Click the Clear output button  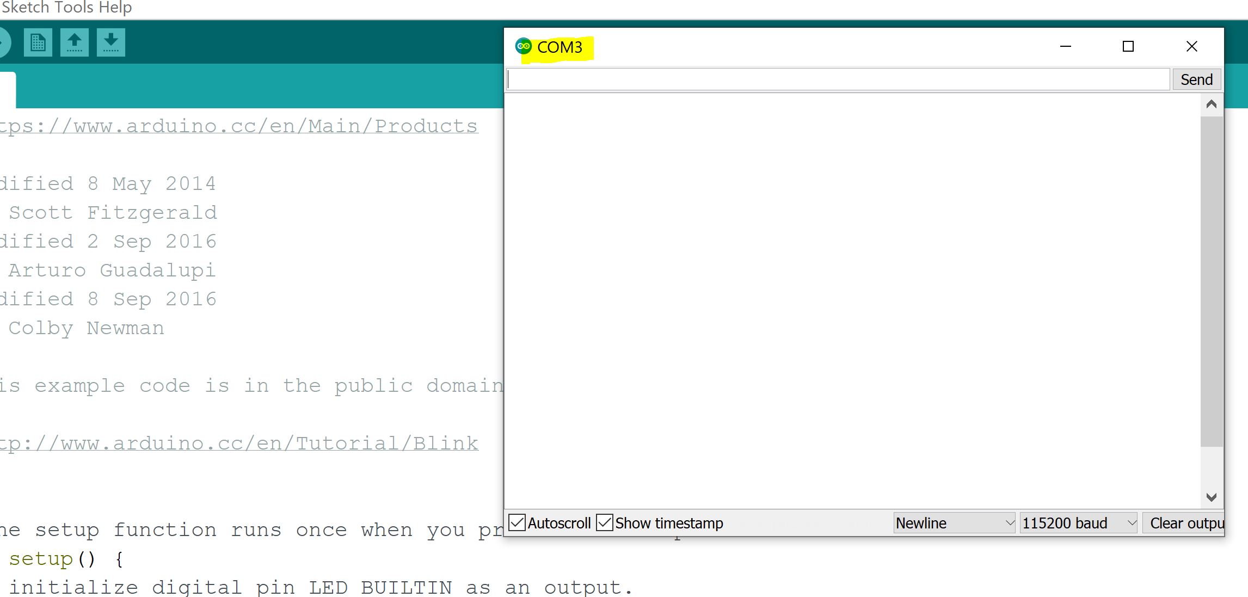[1184, 523]
